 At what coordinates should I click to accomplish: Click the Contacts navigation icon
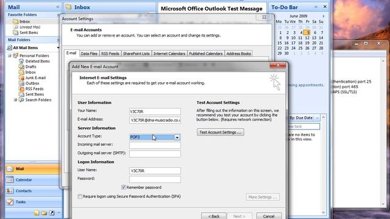[10, 190]
